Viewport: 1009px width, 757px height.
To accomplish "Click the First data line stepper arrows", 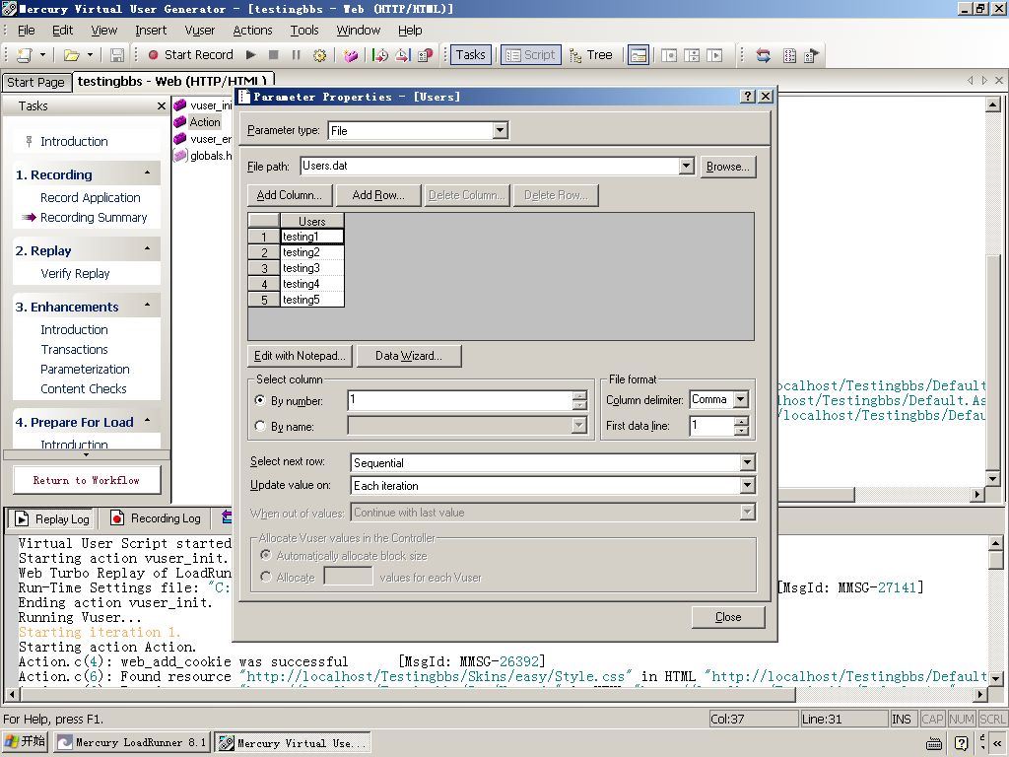I will click(741, 426).
